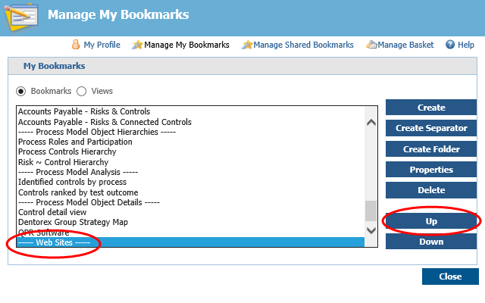Click the Manage Basket icon
The height and width of the screenshot is (303, 485).
coord(371,45)
